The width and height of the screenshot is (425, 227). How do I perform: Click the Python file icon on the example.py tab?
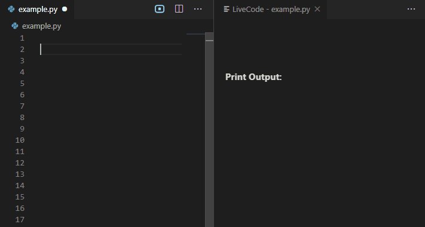[x=11, y=9]
